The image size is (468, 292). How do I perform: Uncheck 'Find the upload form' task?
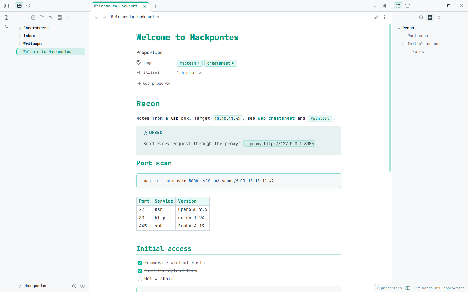coord(140,271)
